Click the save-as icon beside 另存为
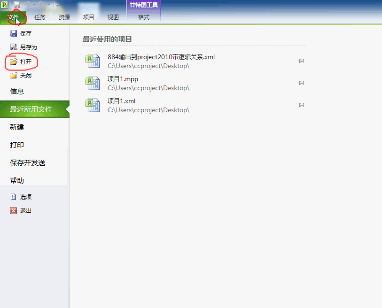Screen dimensions: 382x308 pos(14,47)
